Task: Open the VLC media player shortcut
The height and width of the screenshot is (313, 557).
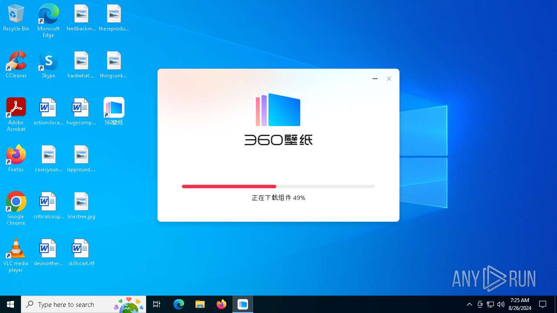Action: 16,255
